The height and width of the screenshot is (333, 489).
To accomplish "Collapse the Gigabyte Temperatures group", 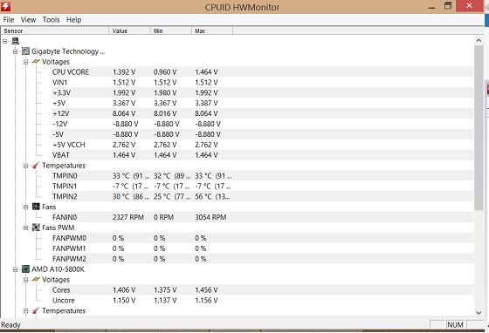I will coord(26,166).
